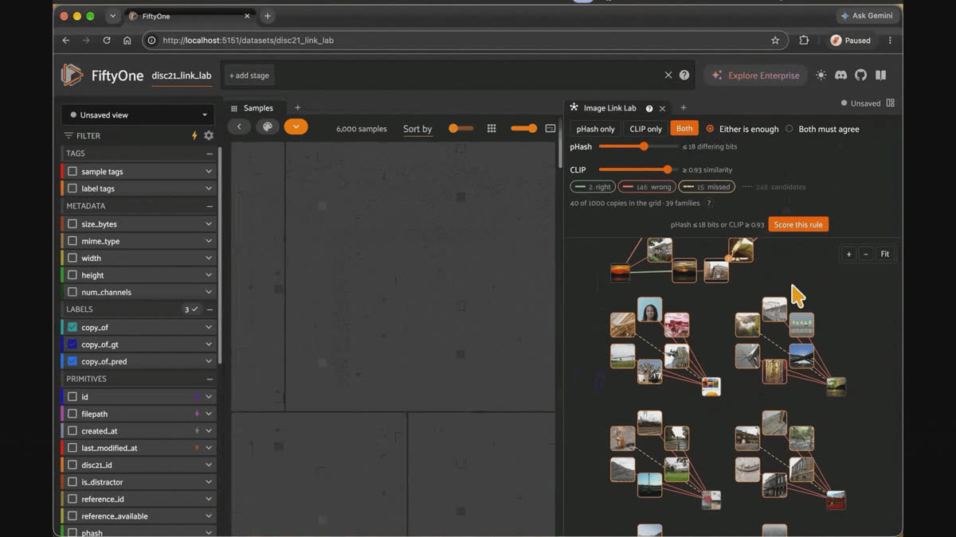Image resolution: width=956 pixels, height=537 pixels.
Task: Close the Image Link Lab panel tab
Action: 662,108
